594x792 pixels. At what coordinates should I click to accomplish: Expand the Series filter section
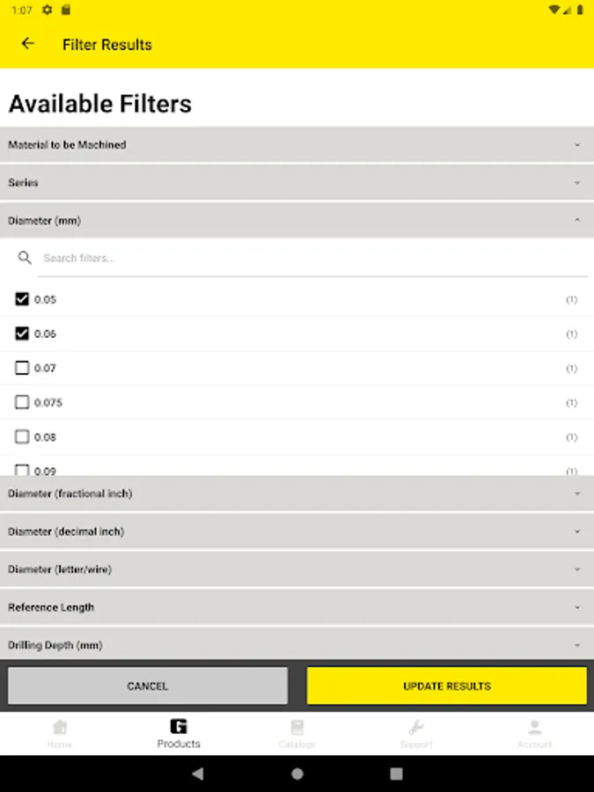click(x=297, y=182)
